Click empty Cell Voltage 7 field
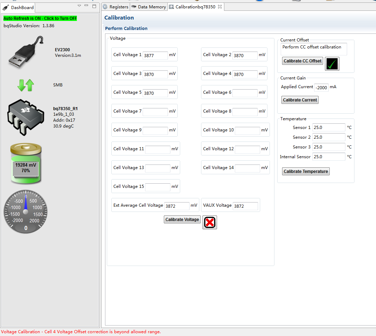 (x=155, y=112)
